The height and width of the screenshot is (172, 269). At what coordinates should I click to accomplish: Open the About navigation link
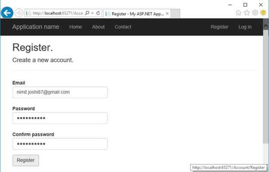[x=98, y=27]
